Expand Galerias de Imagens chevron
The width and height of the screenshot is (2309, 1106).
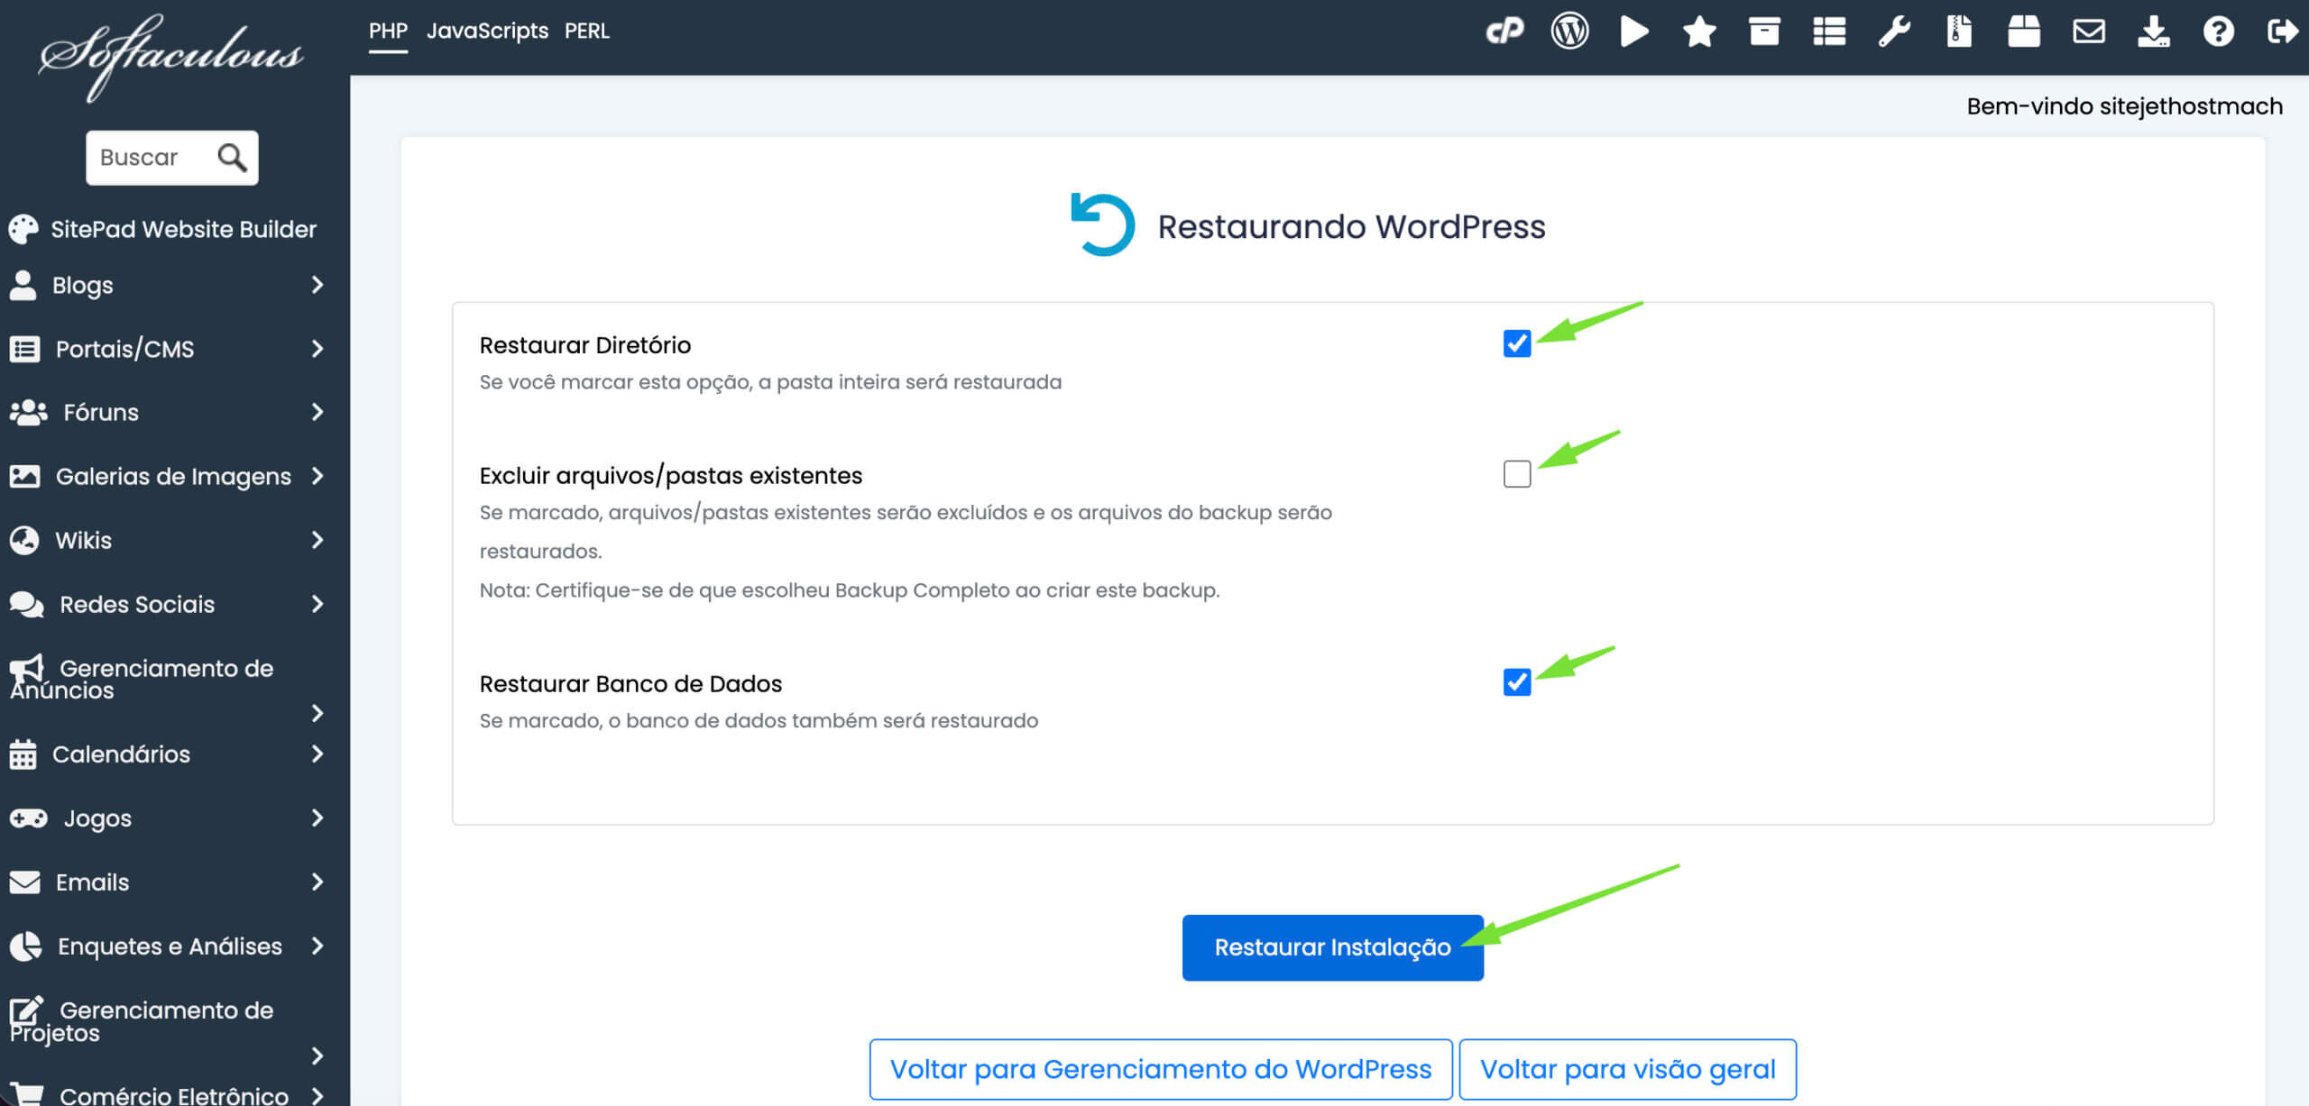[x=317, y=476]
